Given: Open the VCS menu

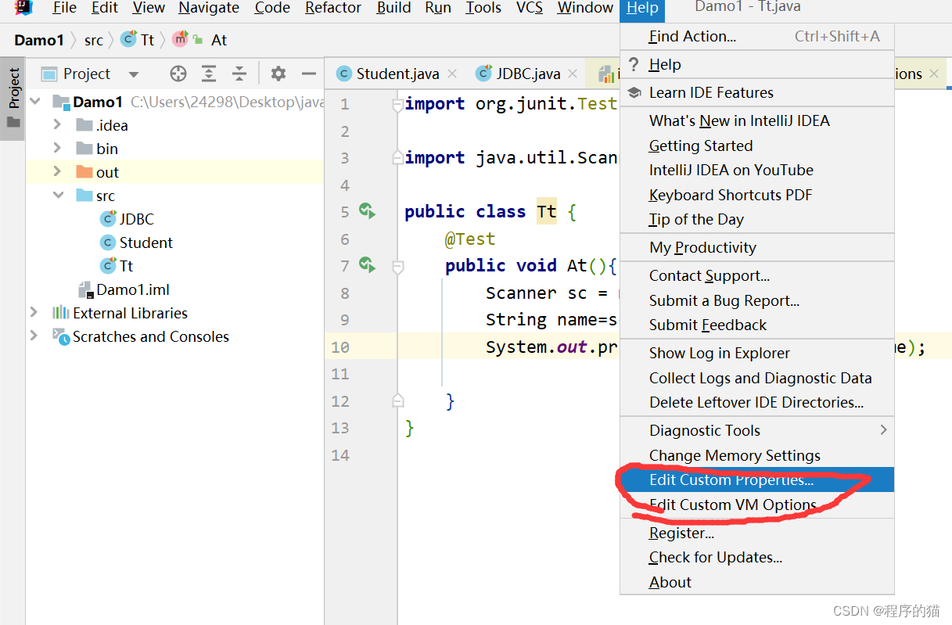Looking at the screenshot, I should point(530,8).
